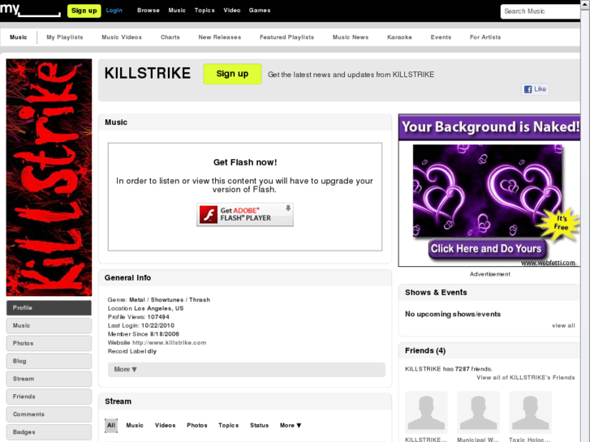Open the KILLSTRIKE friend avatar thumbnail
Image resolution: width=590 pixels, height=442 pixels.
pyautogui.click(x=426, y=413)
